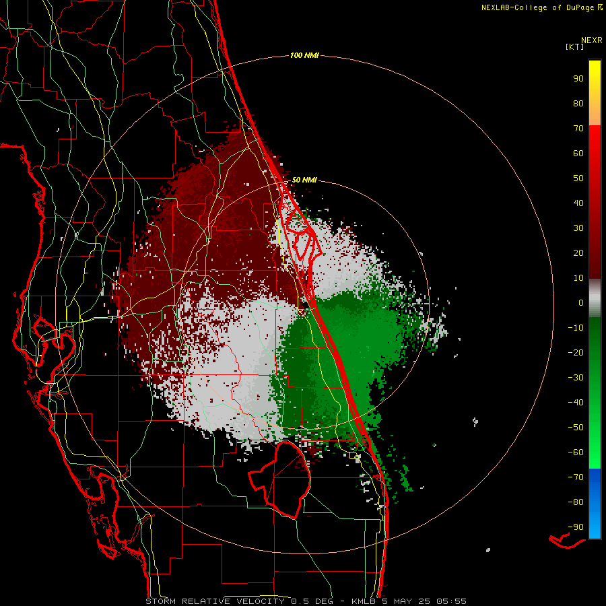Click the 50 NMI range ring label
Screen dimensions: 606x606
tap(304, 180)
